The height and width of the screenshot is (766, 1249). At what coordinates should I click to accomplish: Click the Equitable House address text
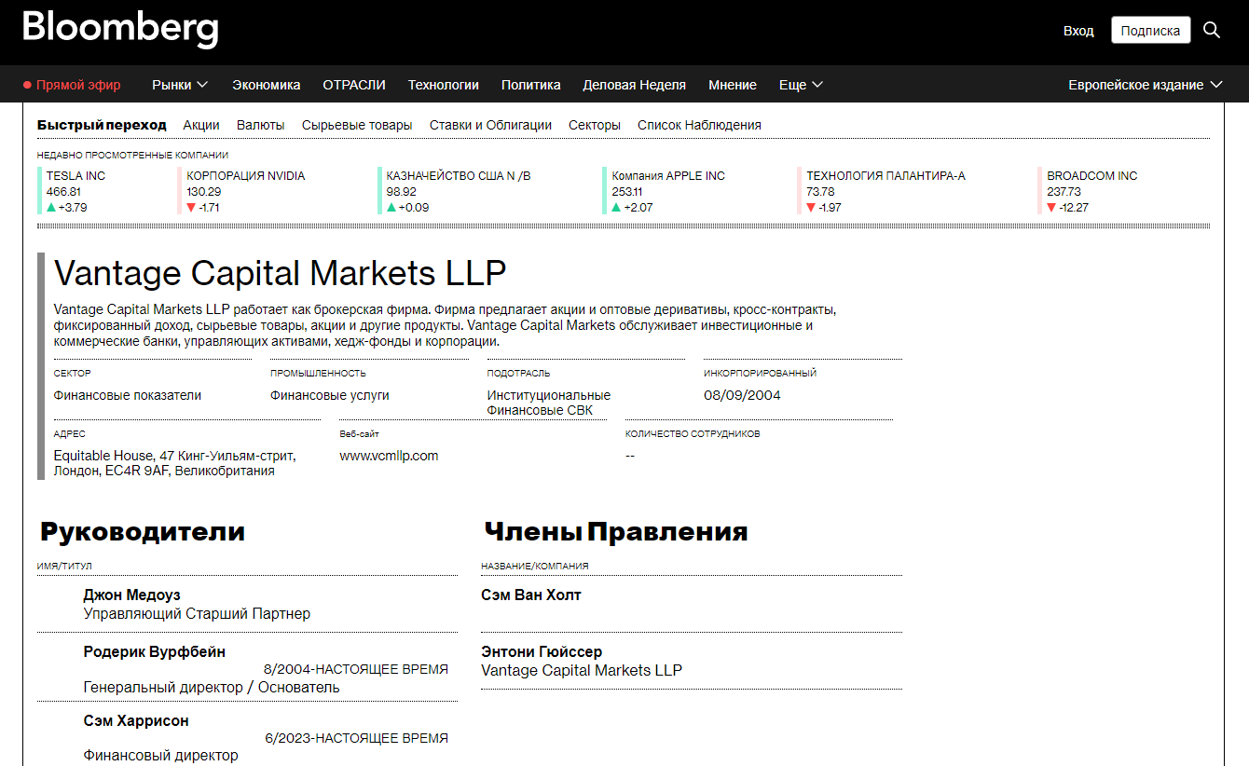pyautogui.click(x=174, y=463)
